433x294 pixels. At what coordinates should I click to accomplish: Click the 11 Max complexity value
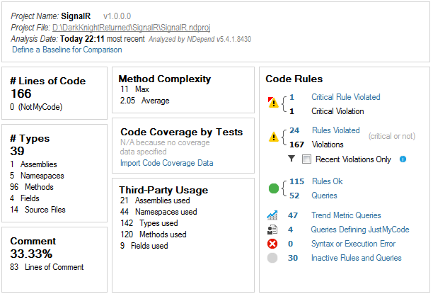coord(134,89)
